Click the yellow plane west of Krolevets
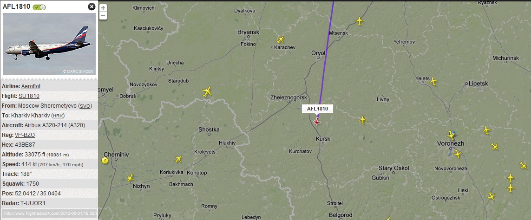531x220 pixels. 178,159
